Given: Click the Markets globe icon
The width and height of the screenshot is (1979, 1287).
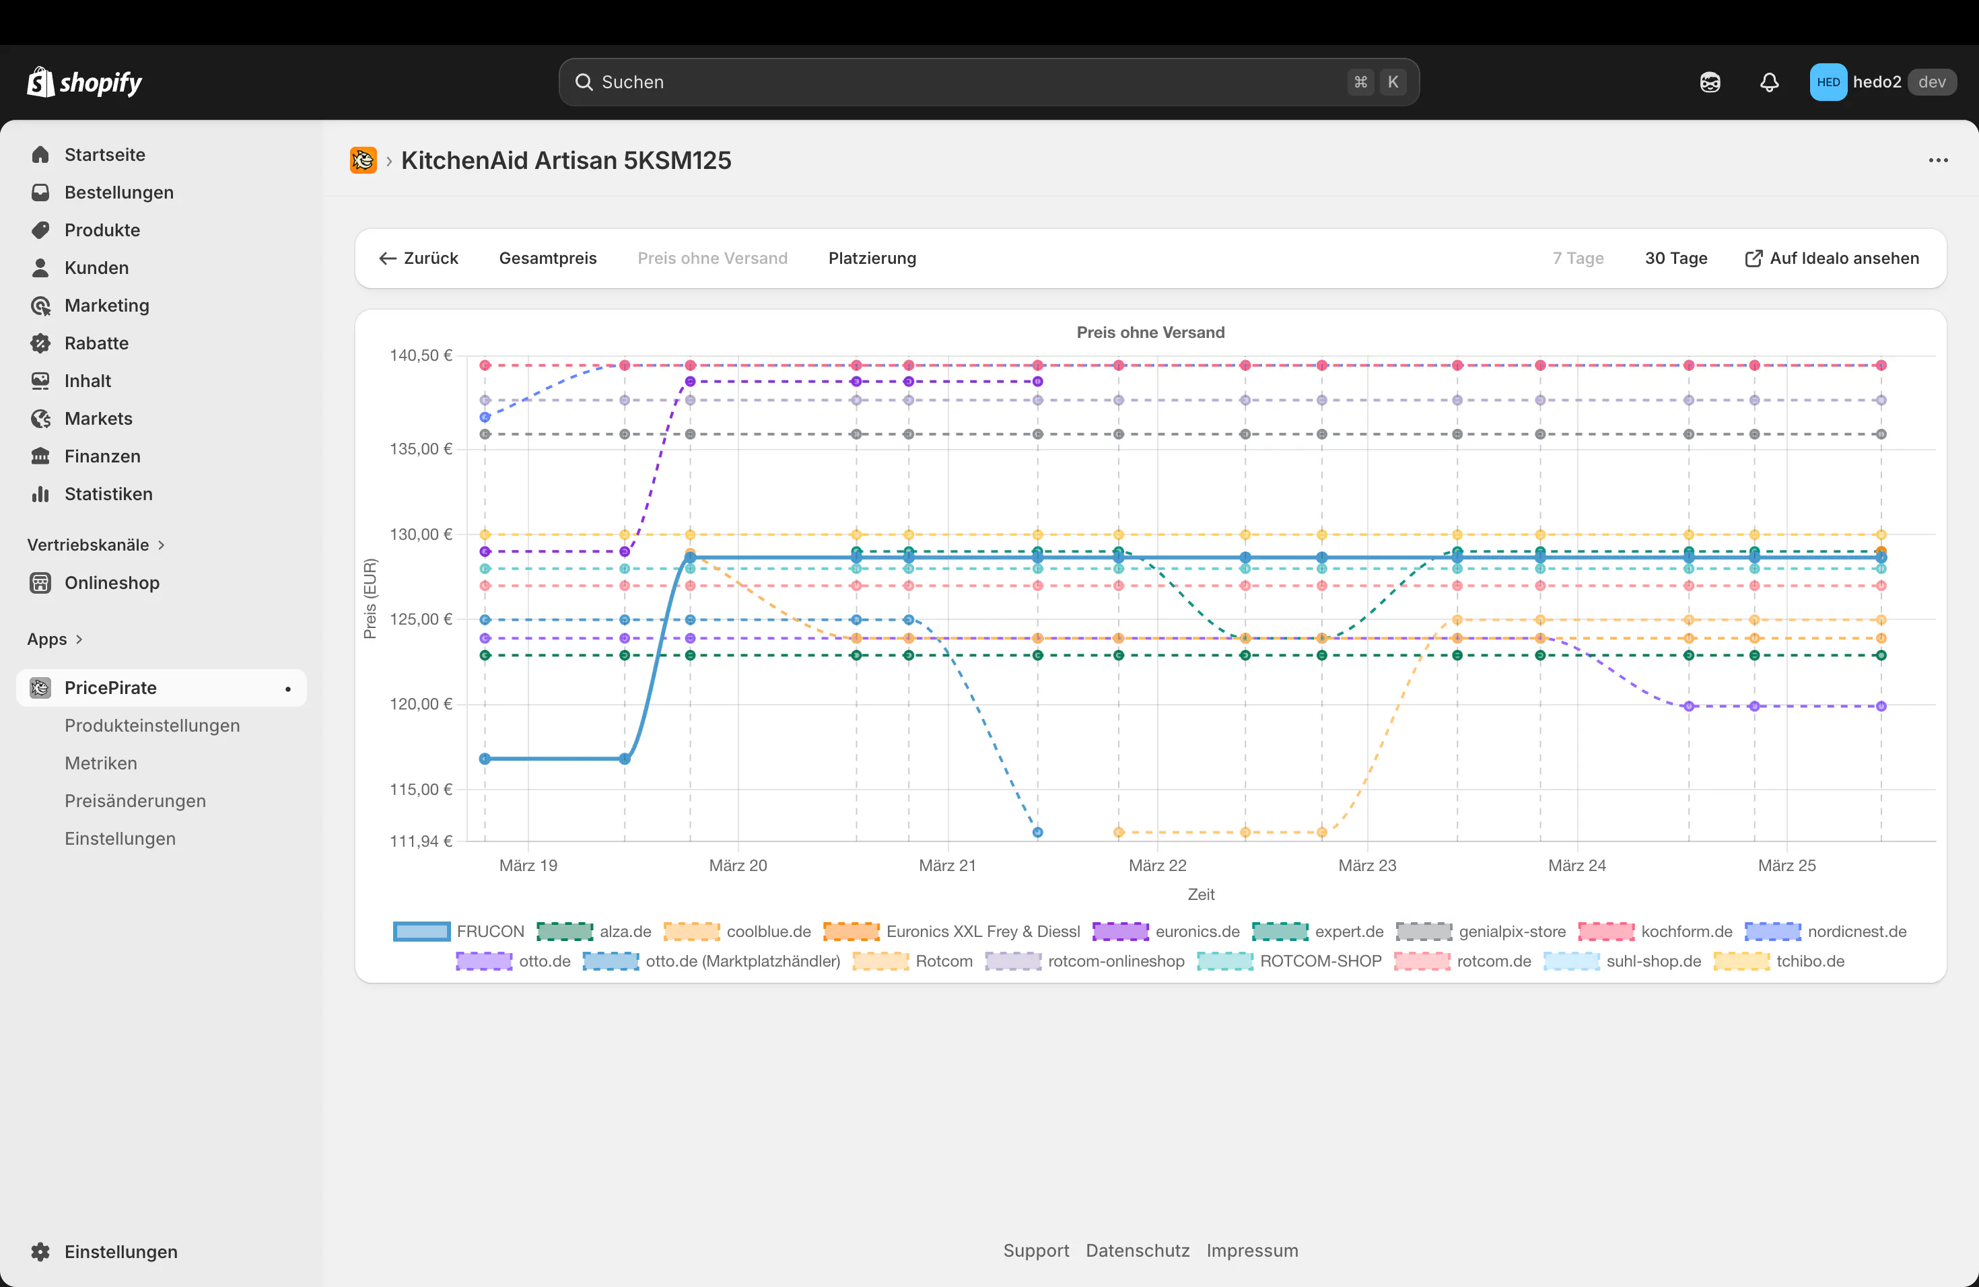Looking at the screenshot, I should click(40, 419).
